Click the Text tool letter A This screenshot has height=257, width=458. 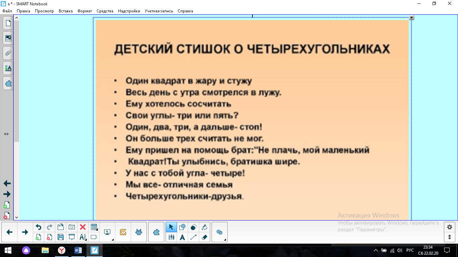tap(182, 237)
